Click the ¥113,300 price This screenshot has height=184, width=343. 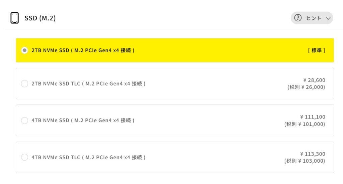313,154
